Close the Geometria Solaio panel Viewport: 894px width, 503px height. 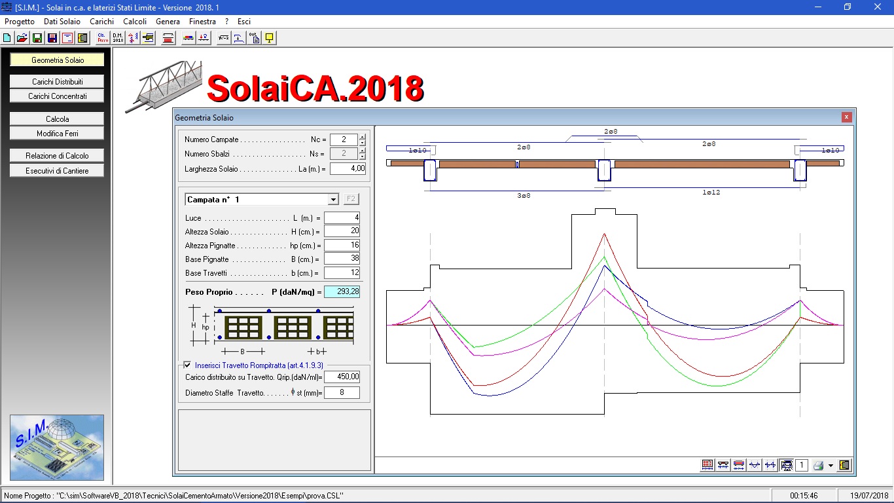[847, 117]
